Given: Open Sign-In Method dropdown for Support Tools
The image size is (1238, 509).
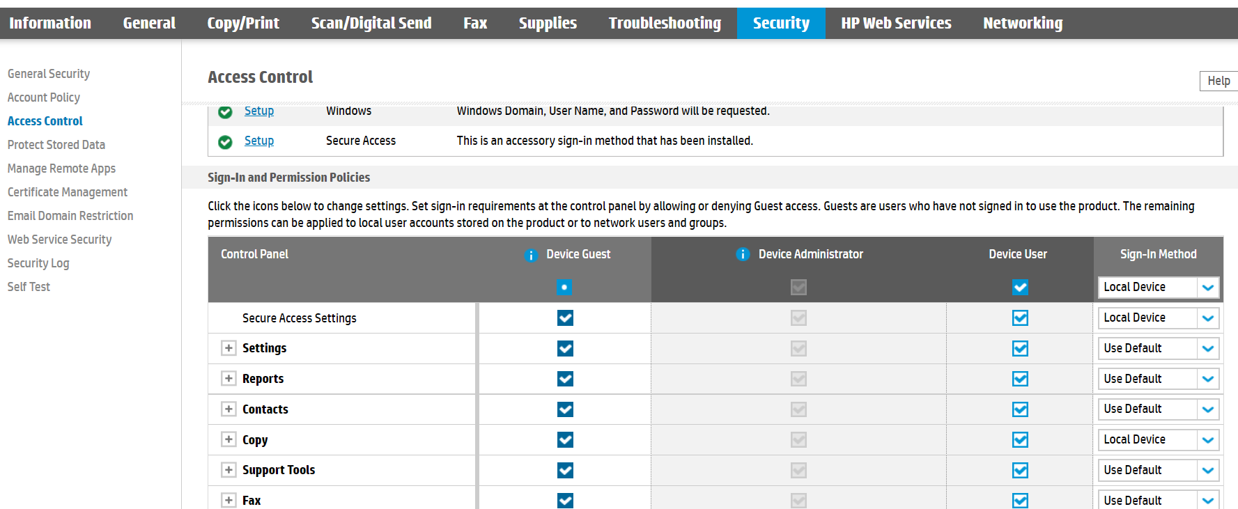Looking at the screenshot, I should point(1159,470).
